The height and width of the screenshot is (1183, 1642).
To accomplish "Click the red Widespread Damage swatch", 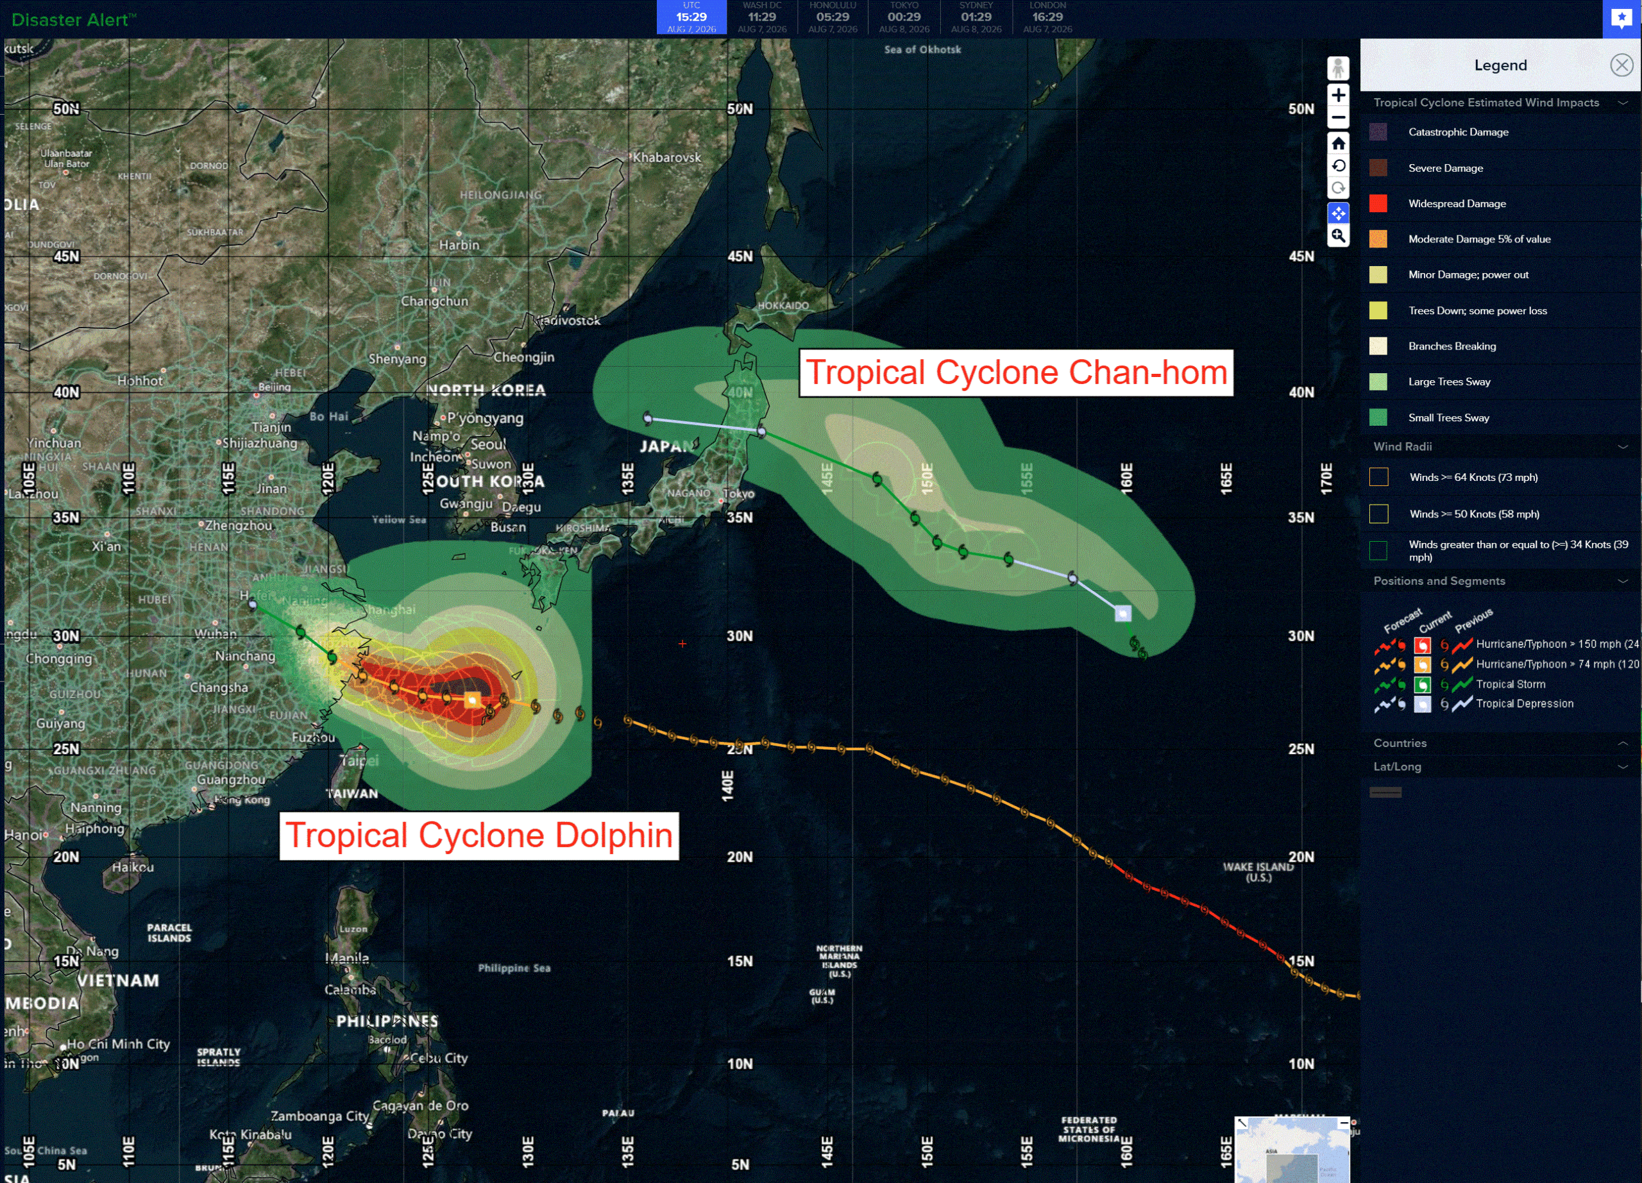I will [1378, 203].
